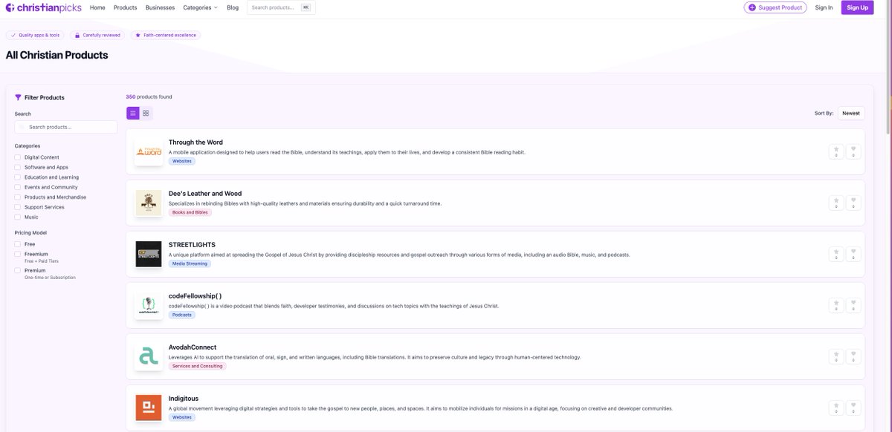Go to Home in the navbar
892x432 pixels.
97,7
